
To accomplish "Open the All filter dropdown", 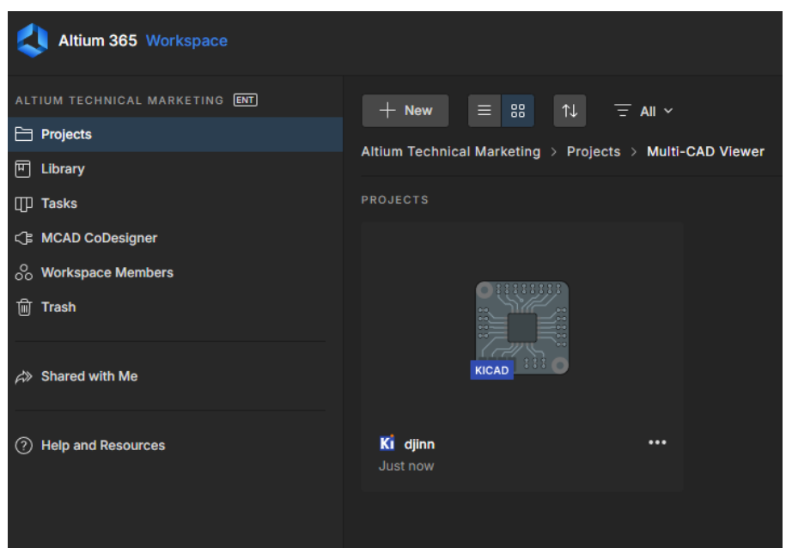I will pyautogui.click(x=644, y=111).
